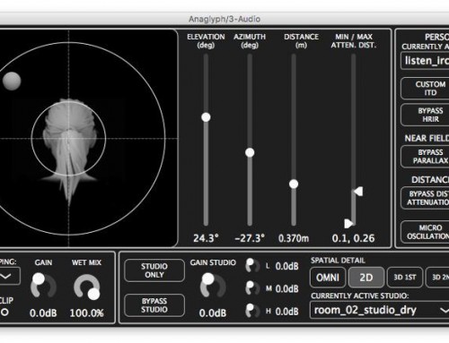This screenshot has width=449, height=343.
Task: Click the clip indicator circle
Action: pos(4,312)
